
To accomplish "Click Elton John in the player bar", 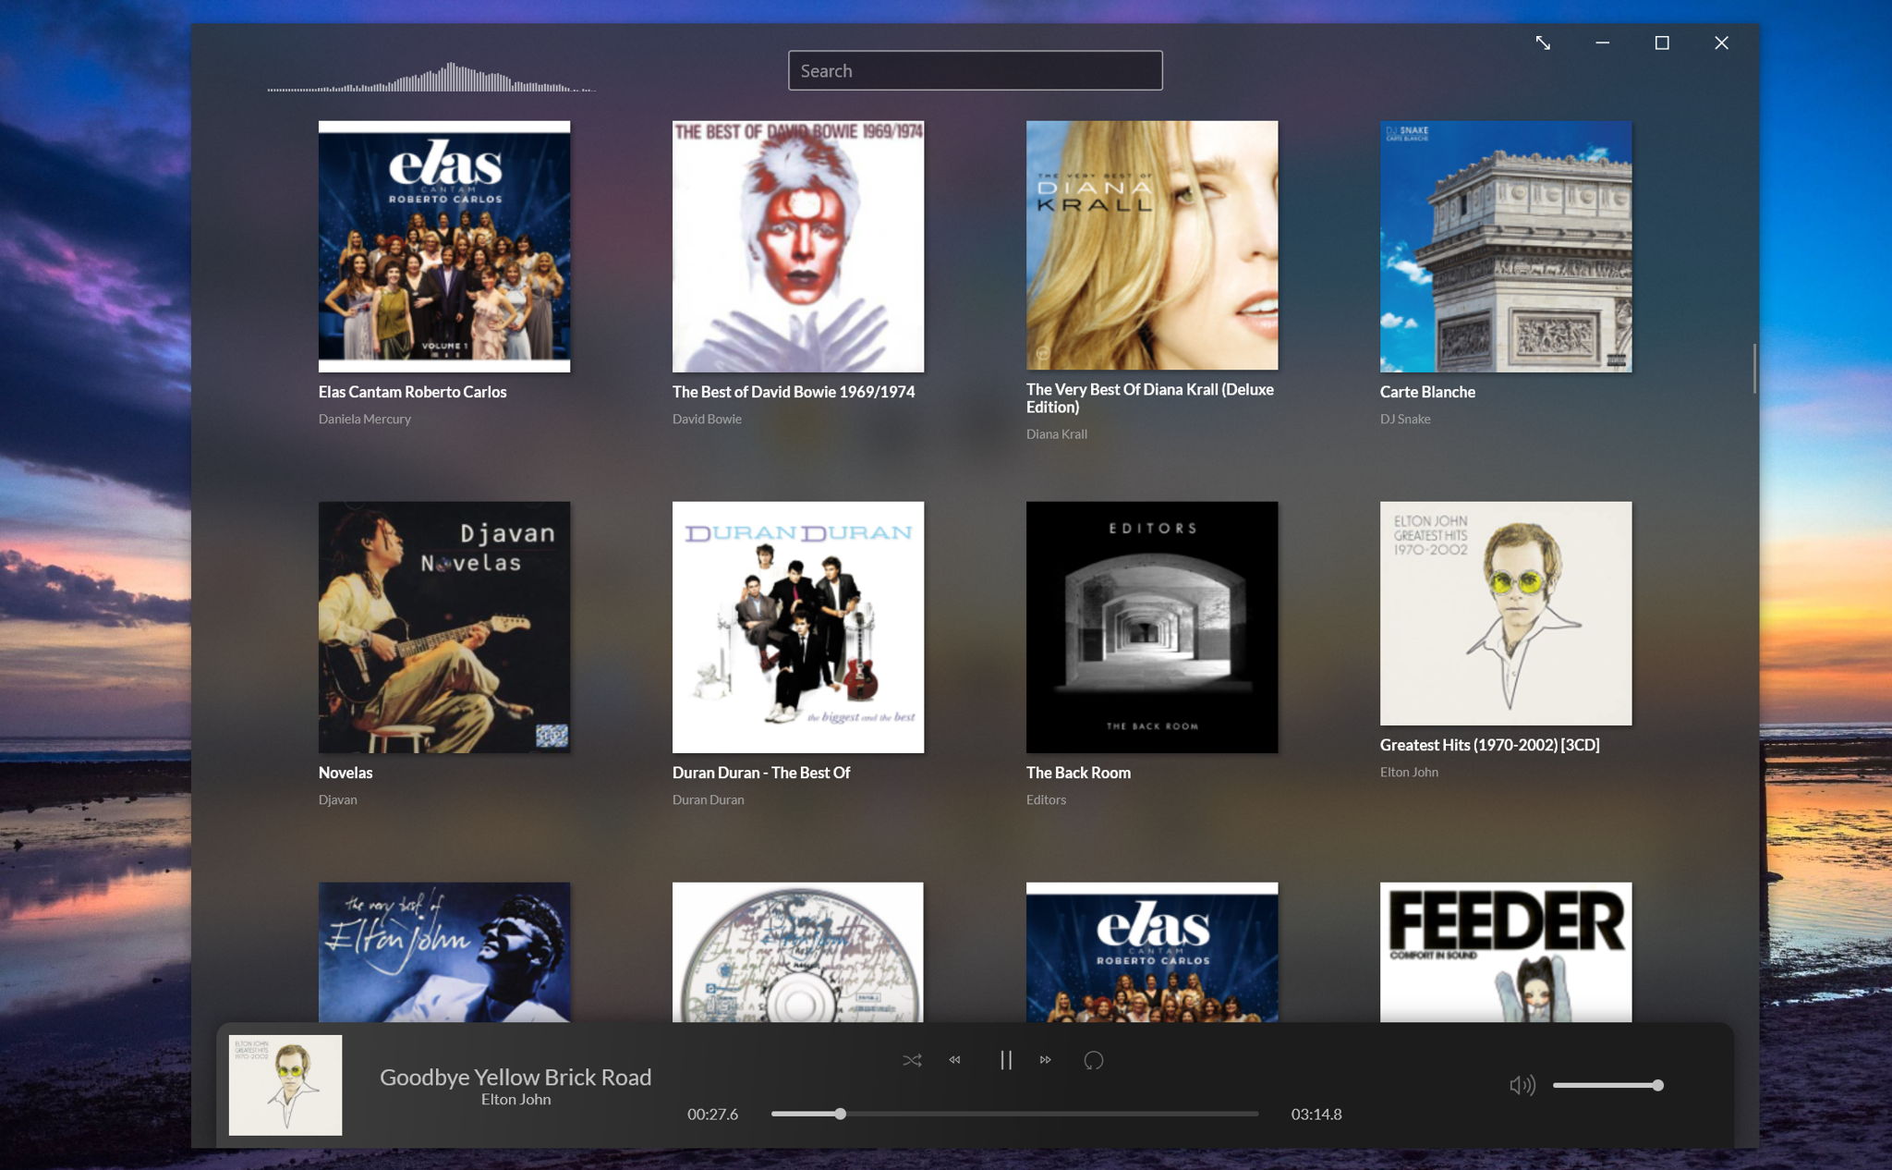I will click(515, 1099).
